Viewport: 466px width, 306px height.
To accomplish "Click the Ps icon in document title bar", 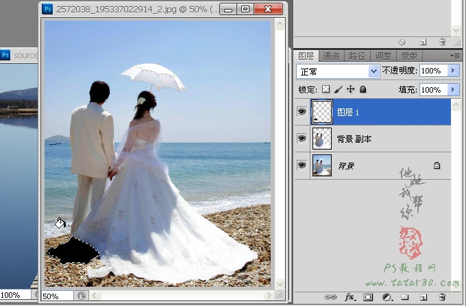I will (47, 9).
